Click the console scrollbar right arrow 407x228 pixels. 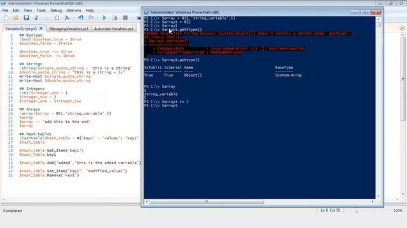pyautogui.click(x=373, y=201)
